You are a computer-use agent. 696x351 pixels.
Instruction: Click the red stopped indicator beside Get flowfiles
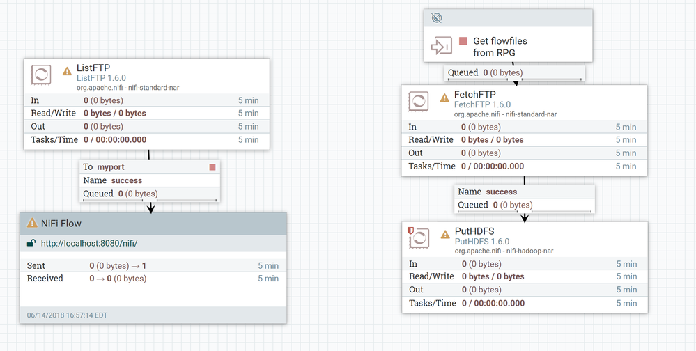pos(463,41)
